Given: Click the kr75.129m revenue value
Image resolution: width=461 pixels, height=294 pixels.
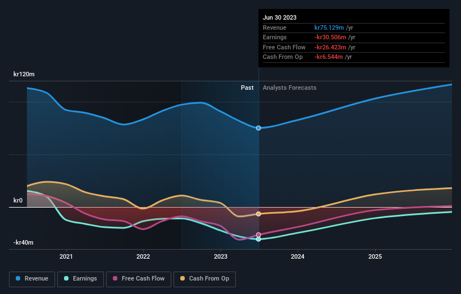Looking at the screenshot, I should (x=329, y=27).
